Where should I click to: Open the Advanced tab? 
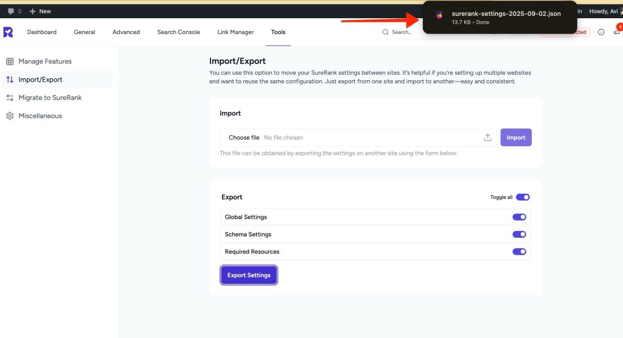[x=126, y=32]
